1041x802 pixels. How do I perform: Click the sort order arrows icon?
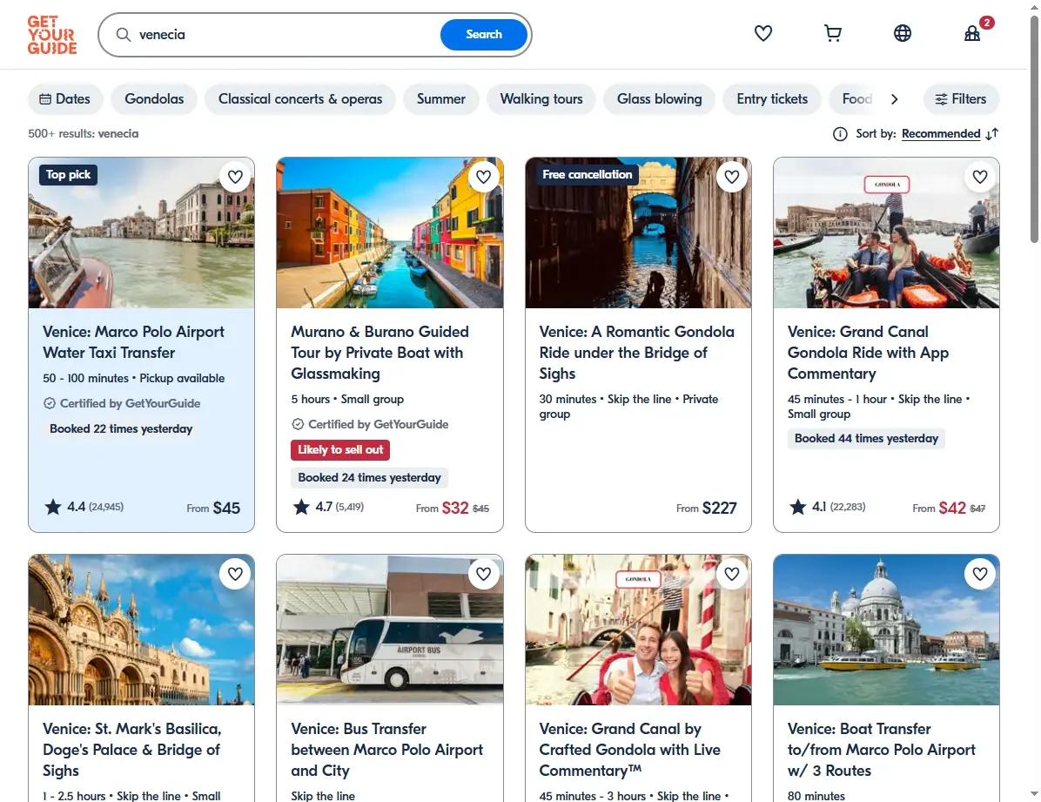[992, 134]
